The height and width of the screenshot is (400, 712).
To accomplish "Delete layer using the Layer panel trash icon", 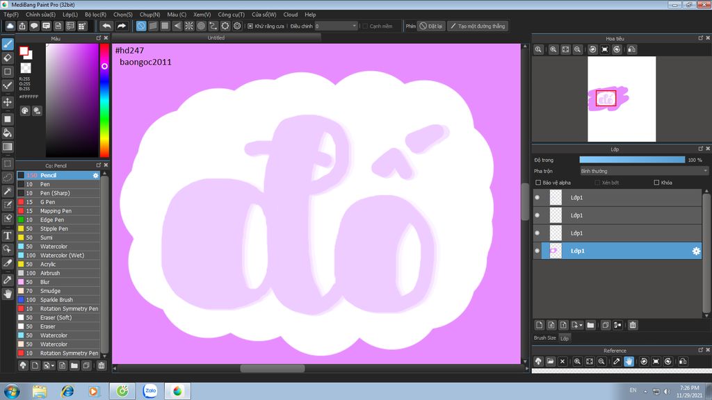I will coord(633,325).
